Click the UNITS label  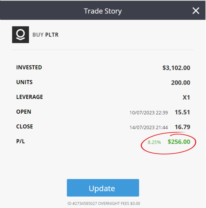click(x=24, y=82)
